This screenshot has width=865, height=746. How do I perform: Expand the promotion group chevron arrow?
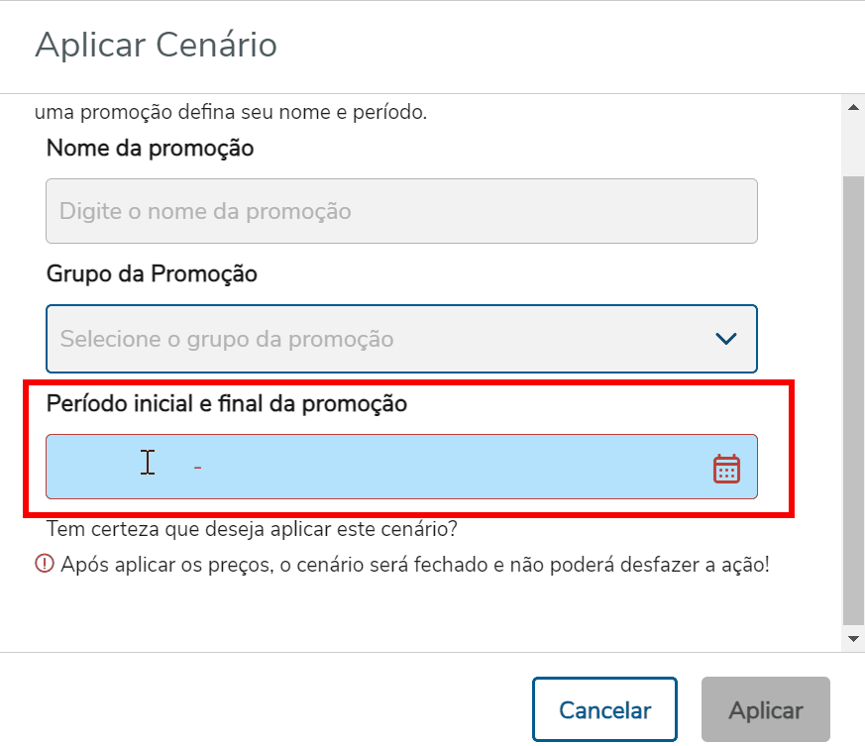point(726,339)
